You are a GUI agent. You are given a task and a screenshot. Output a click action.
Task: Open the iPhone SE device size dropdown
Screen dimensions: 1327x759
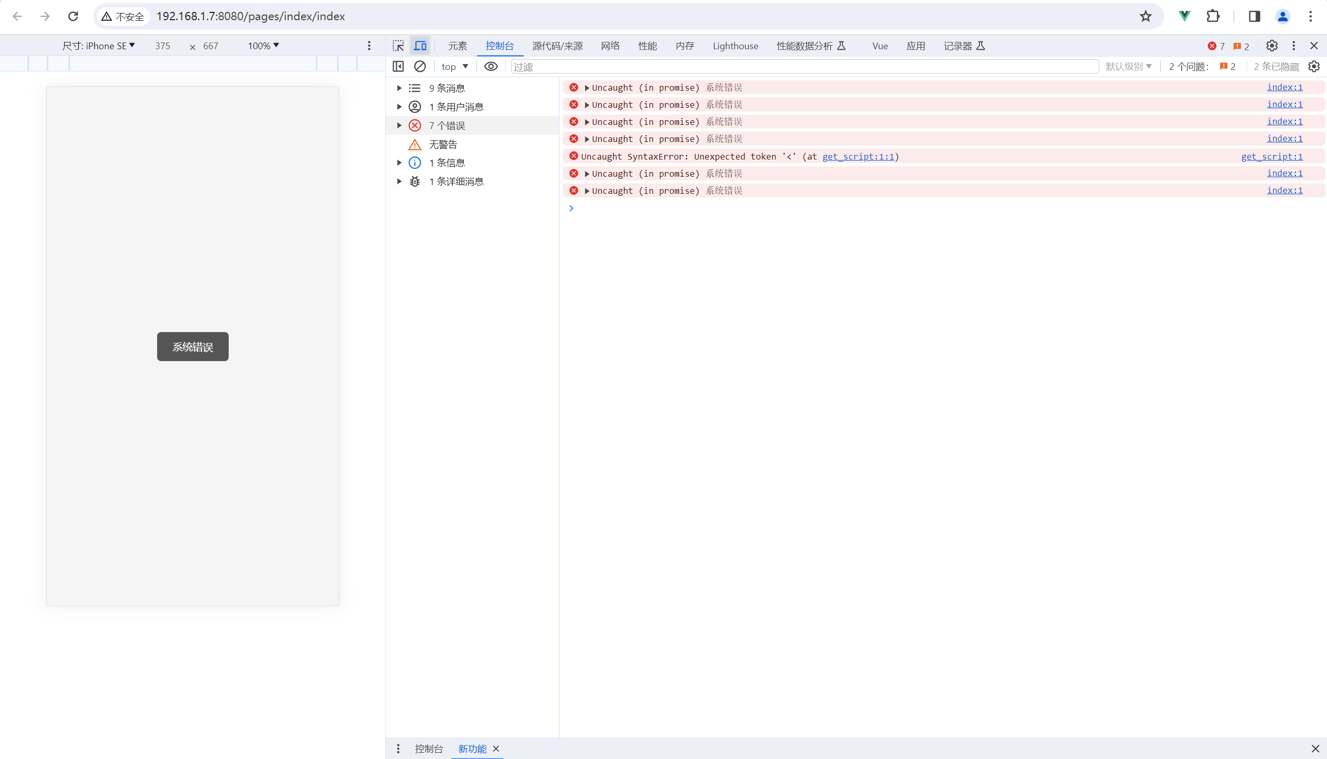tap(98, 46)
